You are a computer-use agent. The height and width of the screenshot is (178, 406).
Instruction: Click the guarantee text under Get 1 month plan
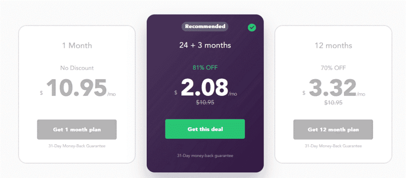pos(77,146)
